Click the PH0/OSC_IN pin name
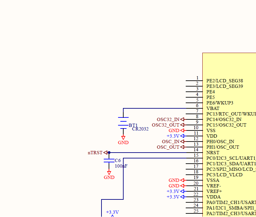 point(220,142)
